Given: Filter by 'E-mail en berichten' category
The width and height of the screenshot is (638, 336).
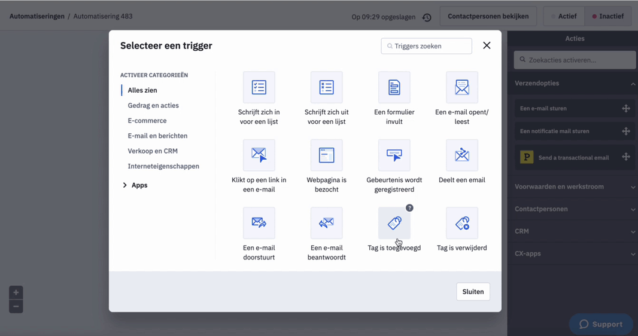Looking at the screenshot, I should pyautogui.click(x=157, y=136).
